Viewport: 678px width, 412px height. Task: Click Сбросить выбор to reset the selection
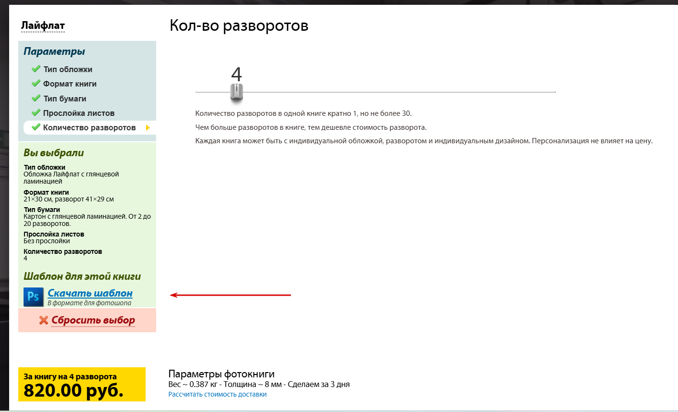[93, 320]
